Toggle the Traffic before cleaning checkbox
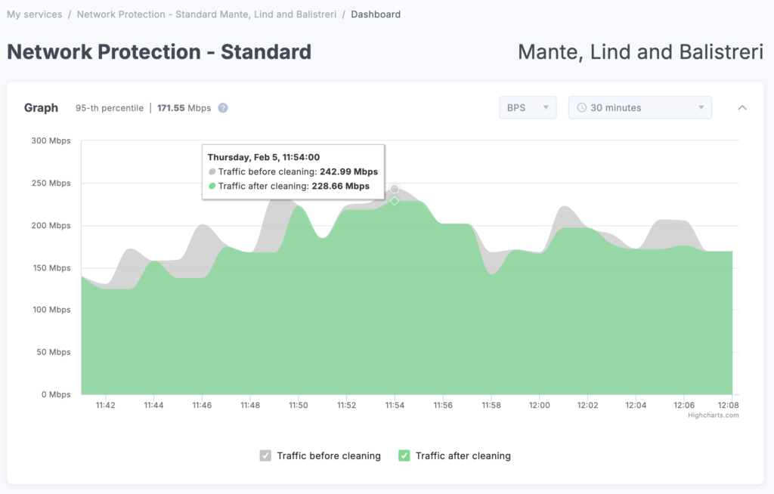This screenshot has height=494, width=774. coord(265,455)
